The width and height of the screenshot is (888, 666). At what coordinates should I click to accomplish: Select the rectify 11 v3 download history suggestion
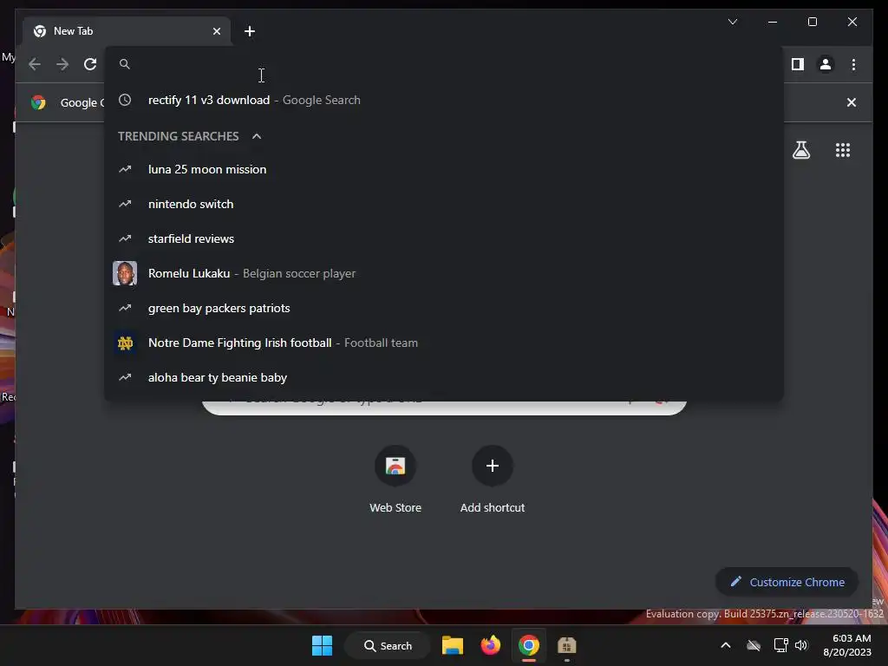point(444,100)
